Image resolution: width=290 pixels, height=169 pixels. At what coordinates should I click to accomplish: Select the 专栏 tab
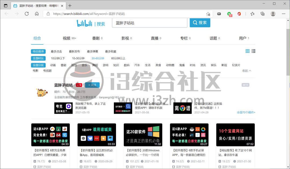(185, 38)
